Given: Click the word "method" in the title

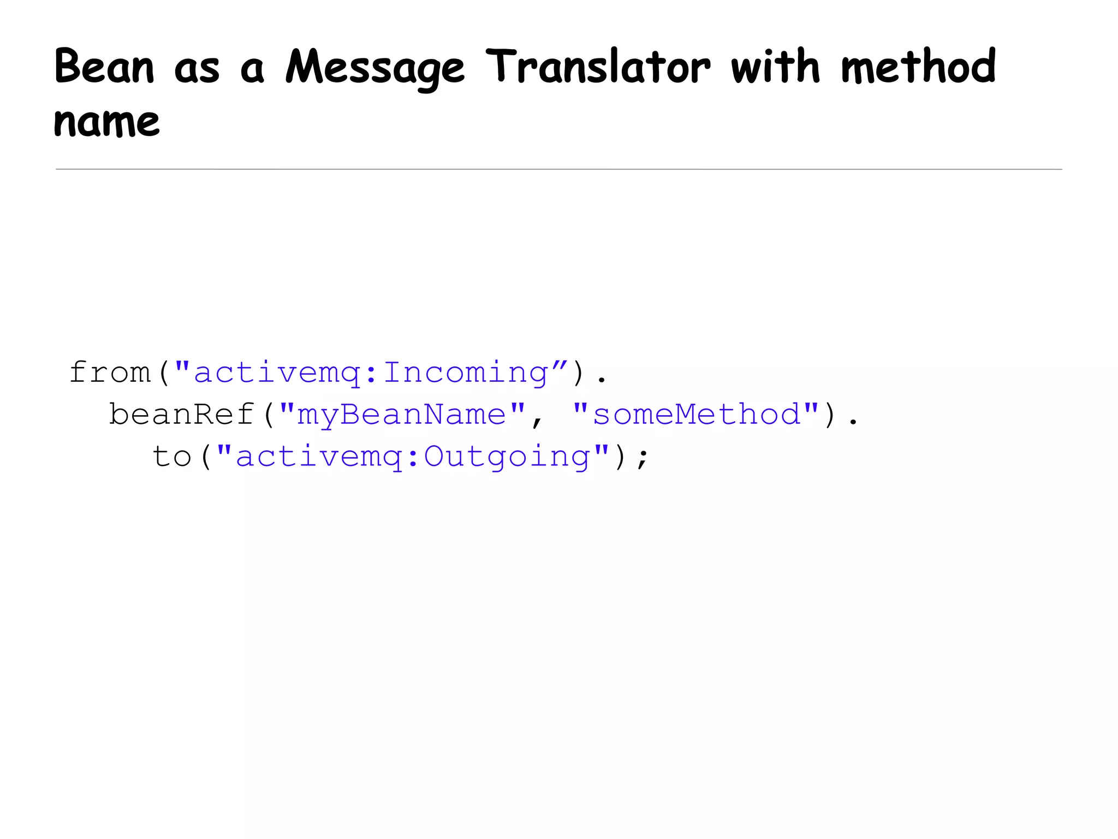Looking at the screenshot, I should pyautogui.click(x=918, y=67).
